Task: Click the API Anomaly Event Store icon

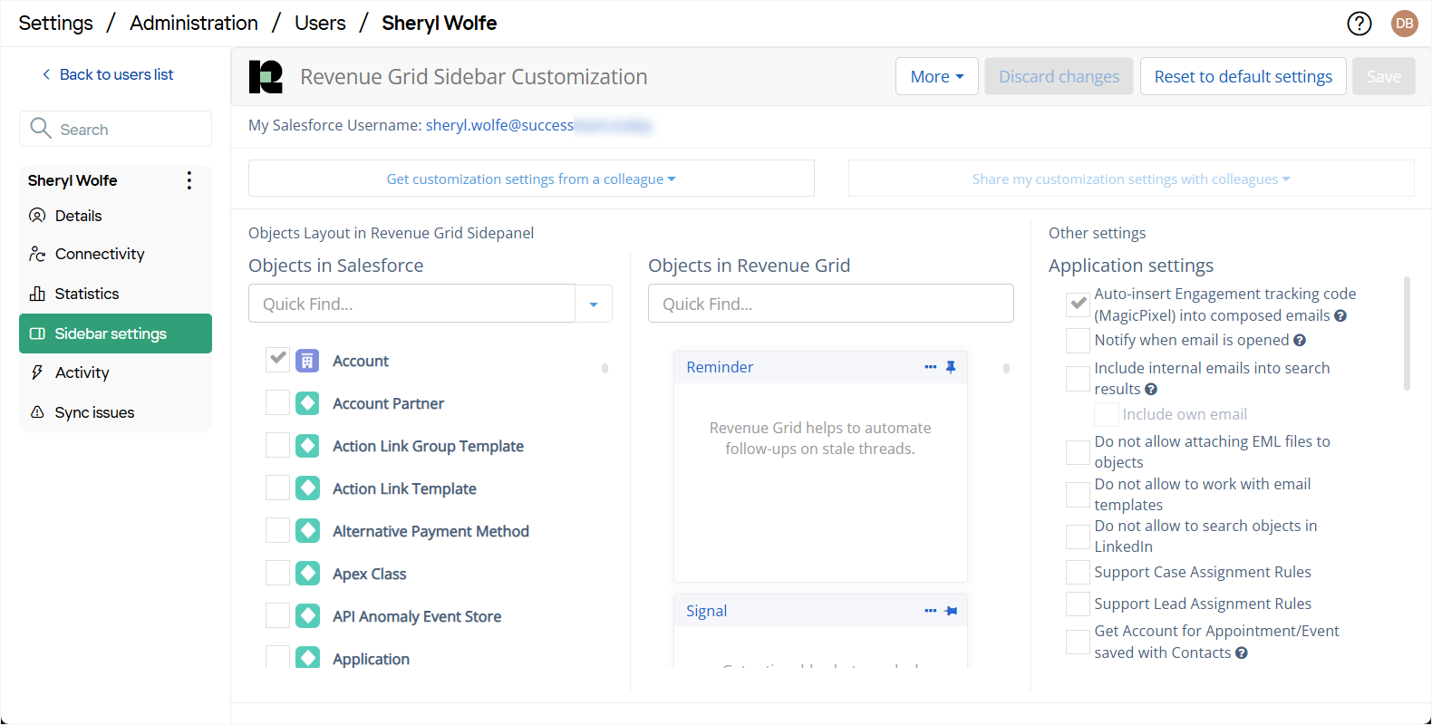Action: pyautogui.click(x=307, y=616)
